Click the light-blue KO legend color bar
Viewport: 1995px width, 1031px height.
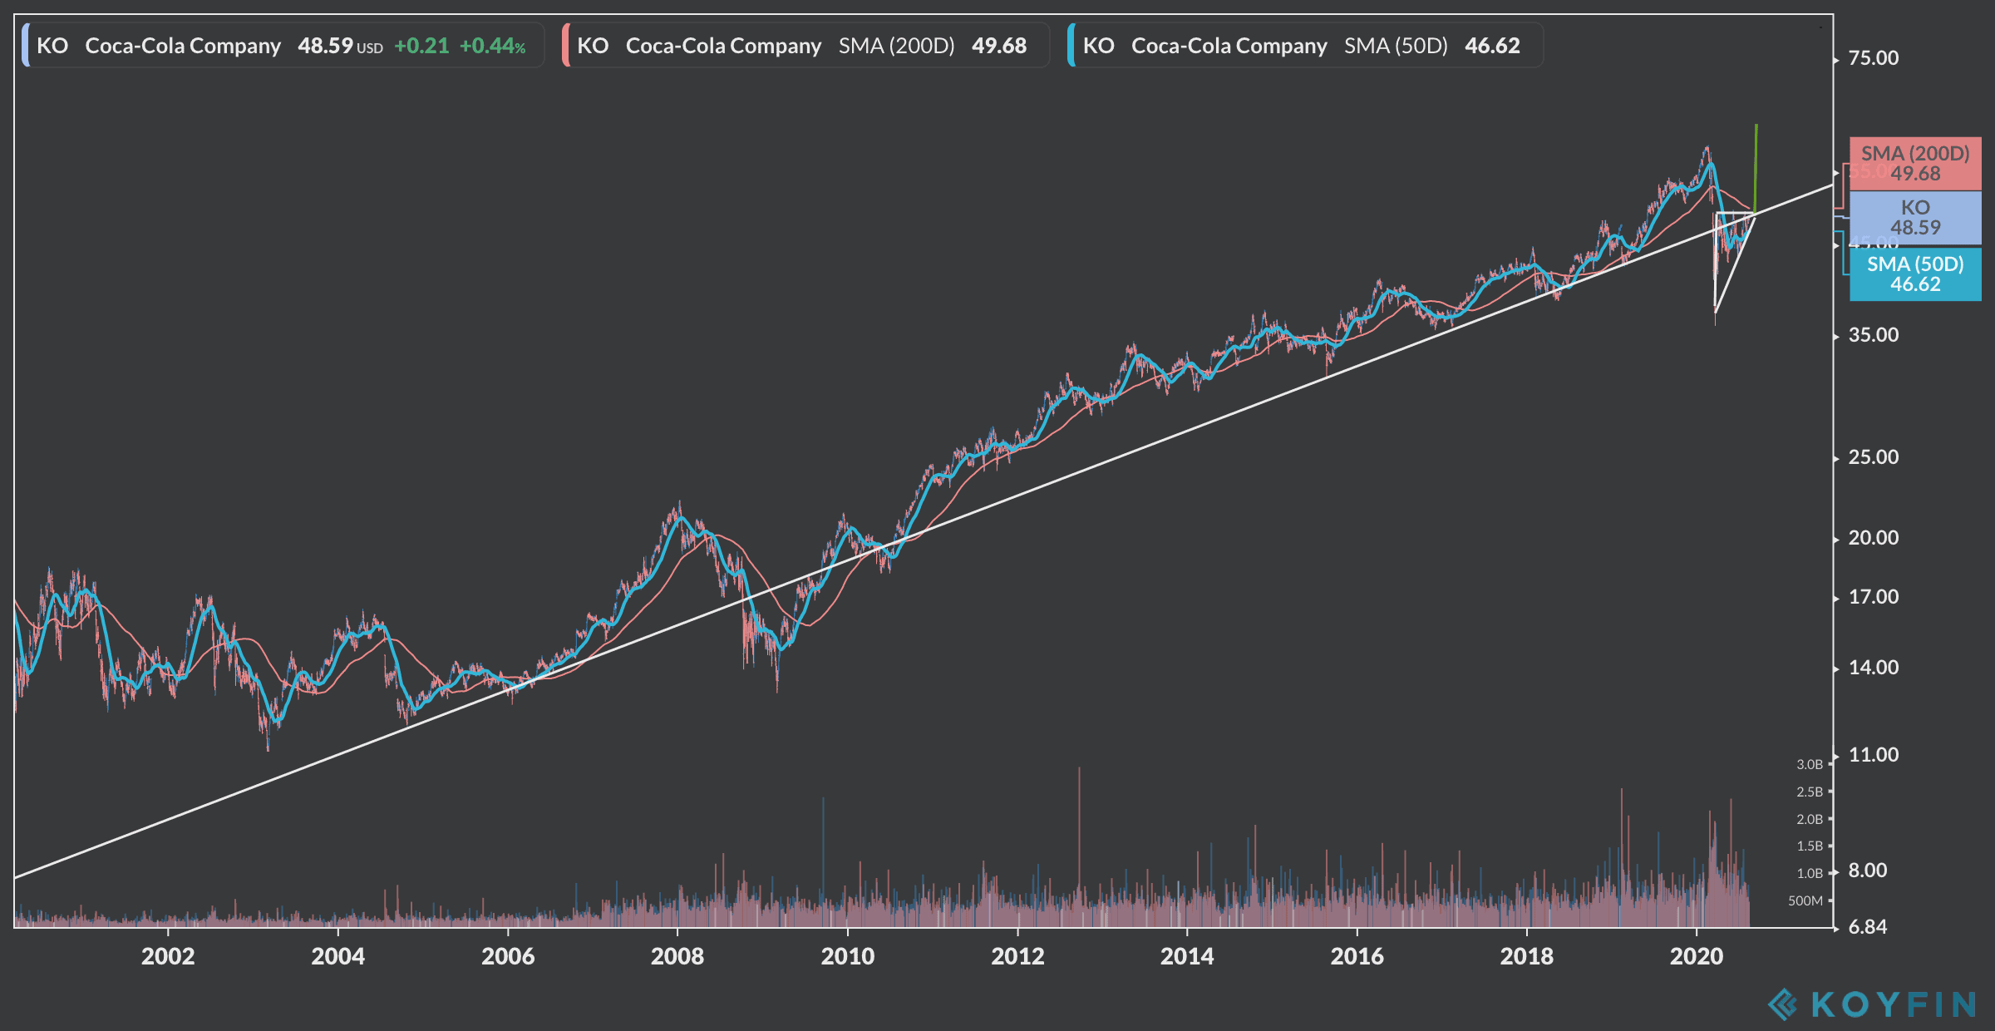tap(26, 45)
